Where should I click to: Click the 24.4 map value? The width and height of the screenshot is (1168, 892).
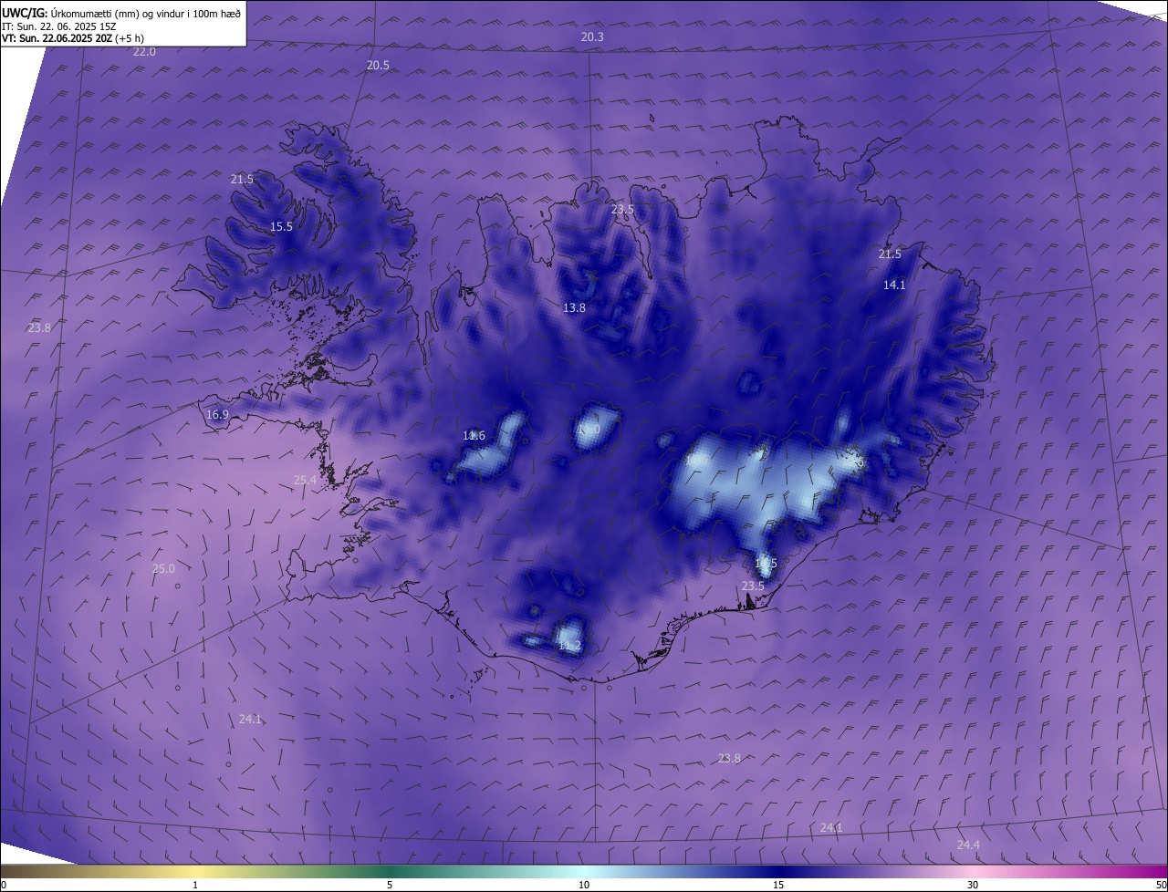click(968, 845)
